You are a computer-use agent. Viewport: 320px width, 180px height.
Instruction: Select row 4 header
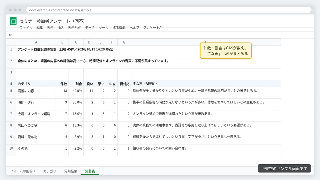tap(11, 83)
